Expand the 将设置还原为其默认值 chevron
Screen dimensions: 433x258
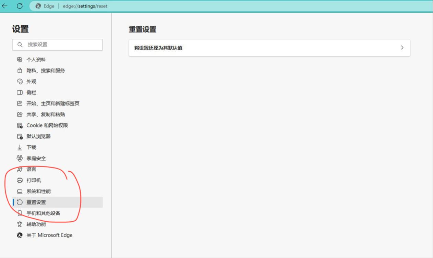[x=402, y=48]
